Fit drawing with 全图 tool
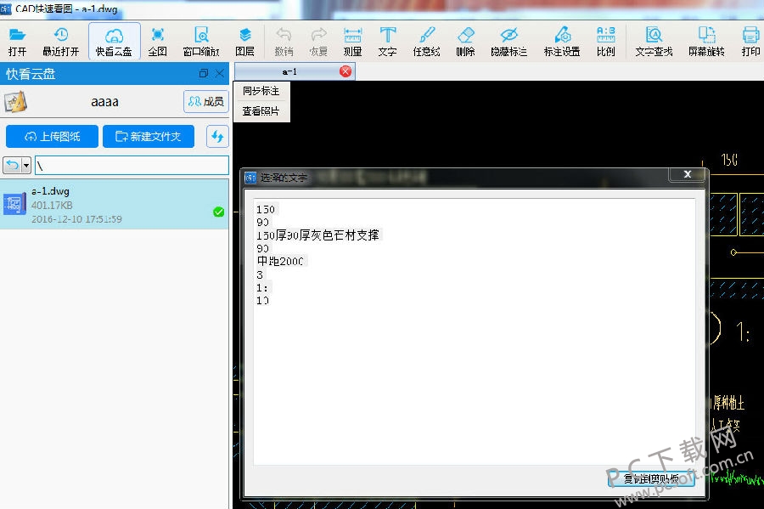Viewport: 764px width, 509px height. tap(157, 42)
